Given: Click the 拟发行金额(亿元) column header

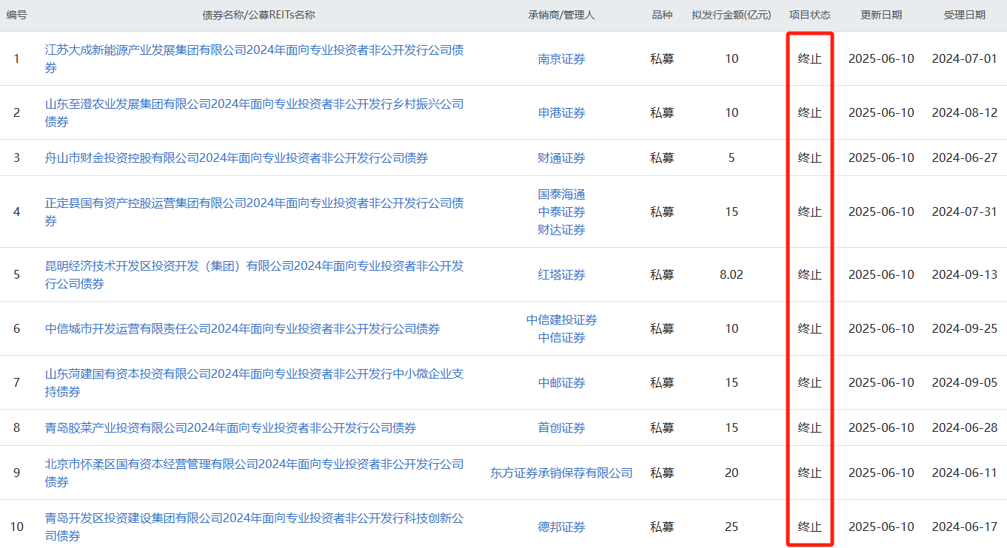Looking at the screenshot, I should click(x=732, y=15).
